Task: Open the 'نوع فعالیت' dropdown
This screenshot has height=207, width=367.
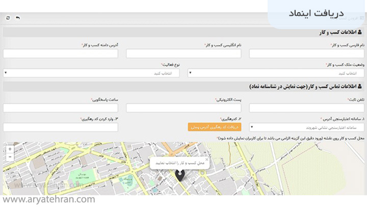Action: [91, 73]
